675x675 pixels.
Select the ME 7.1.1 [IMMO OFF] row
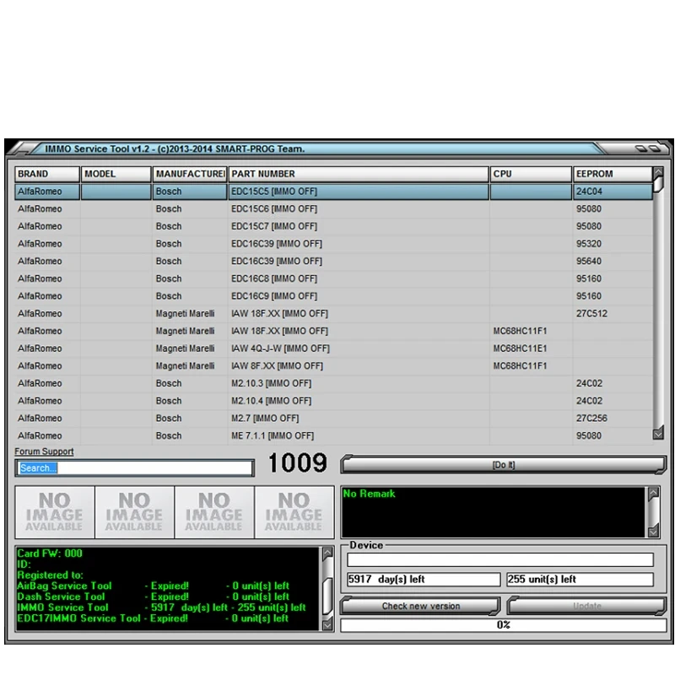pos(333,435)
